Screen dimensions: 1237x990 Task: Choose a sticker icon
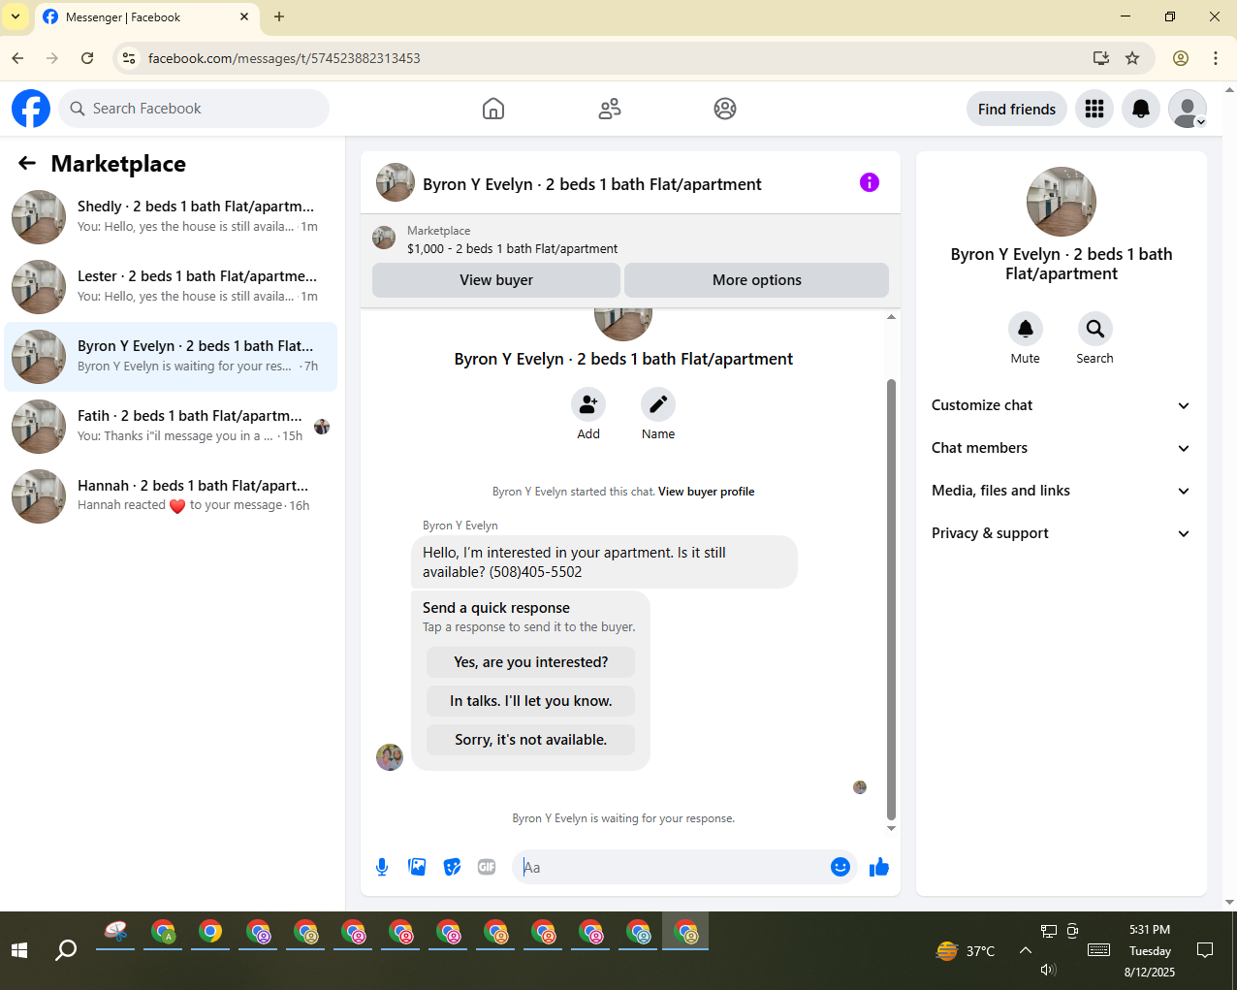[x=452, y=867]
